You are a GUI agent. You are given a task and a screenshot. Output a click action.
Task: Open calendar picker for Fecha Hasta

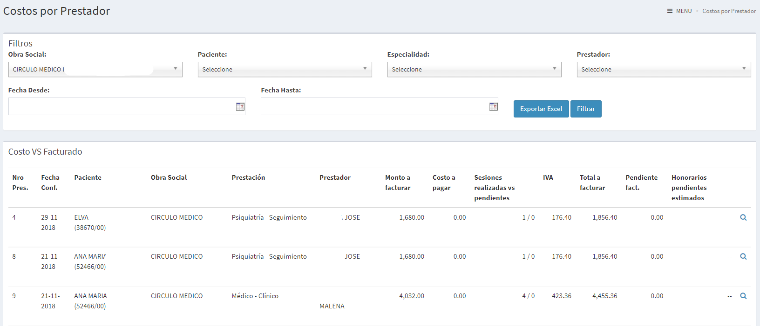494,106
